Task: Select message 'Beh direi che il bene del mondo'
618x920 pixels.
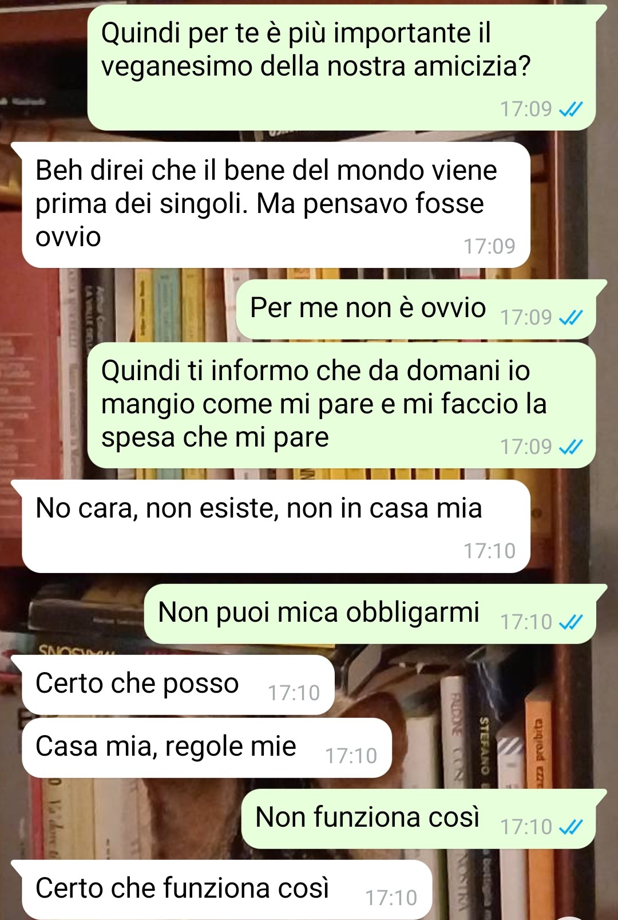Action: click(x=276, y=205)
